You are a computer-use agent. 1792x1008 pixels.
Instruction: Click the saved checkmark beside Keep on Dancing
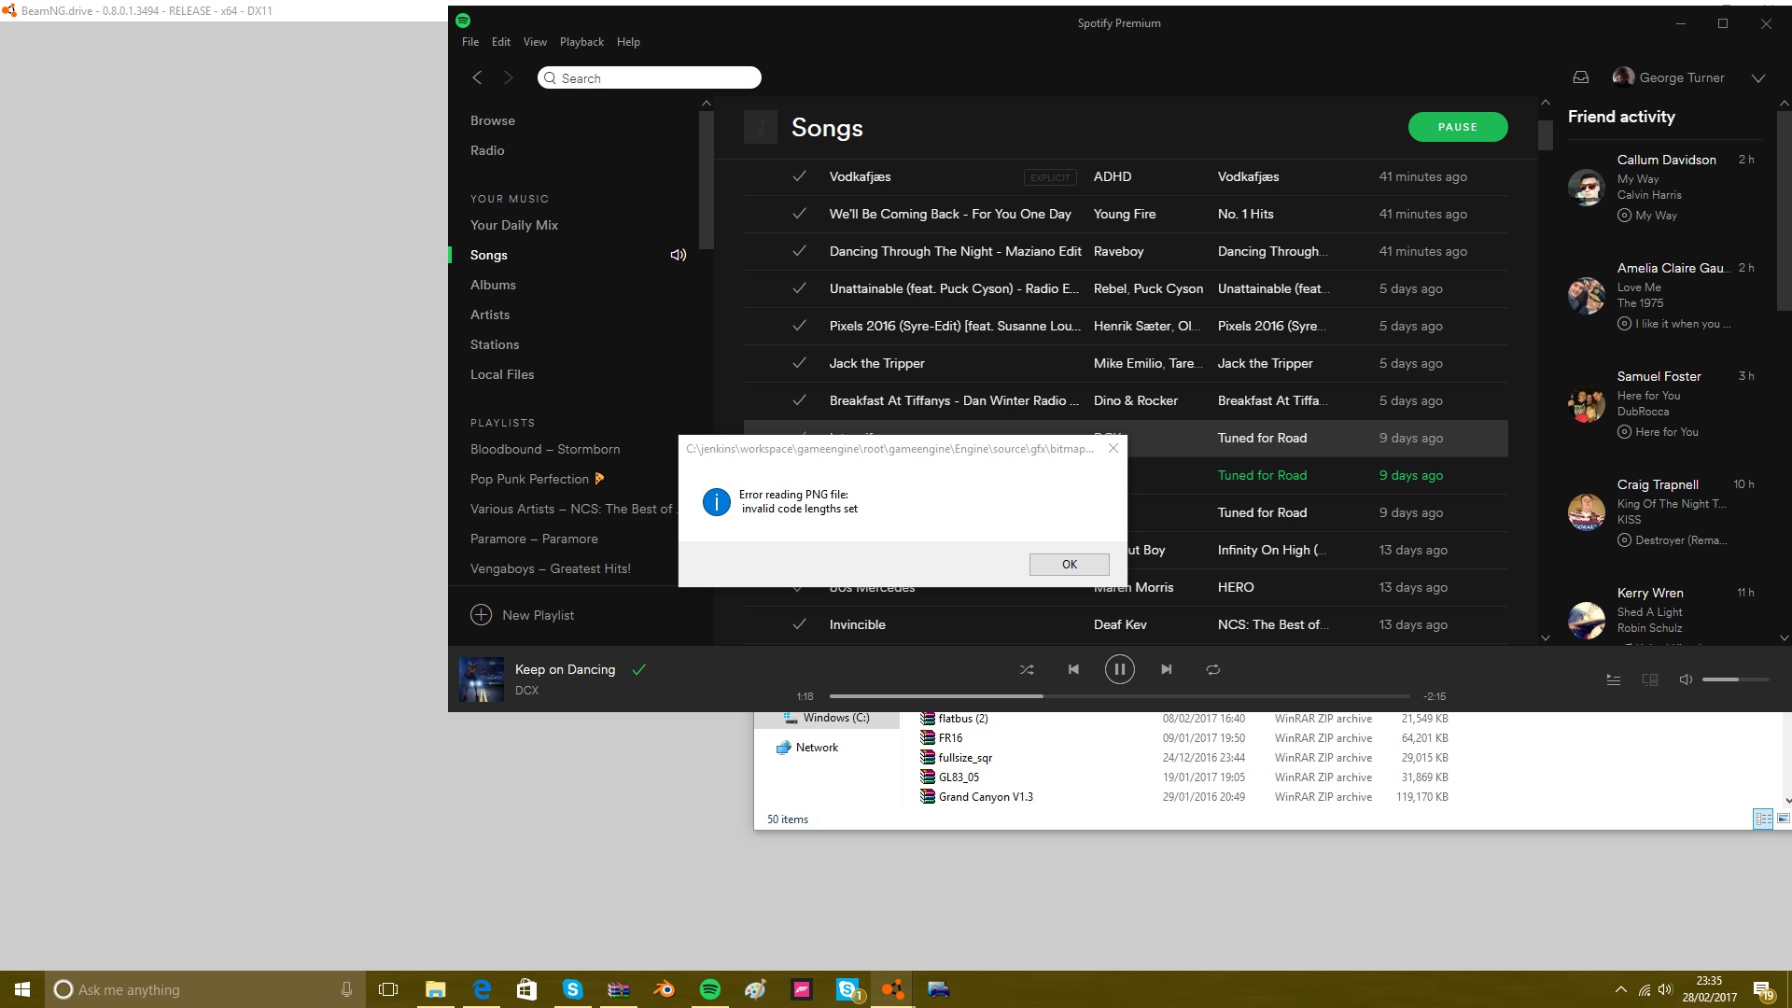(639, 669)
